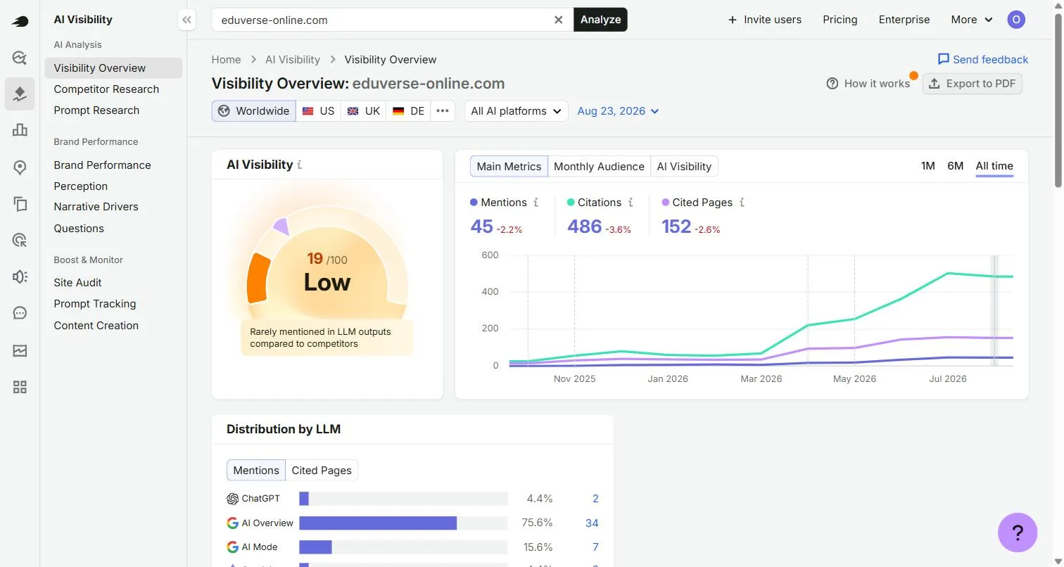Open the Advertising cursor-target sidebar icon
Screen dimensions: 1064x567
(x=20, y=241)
